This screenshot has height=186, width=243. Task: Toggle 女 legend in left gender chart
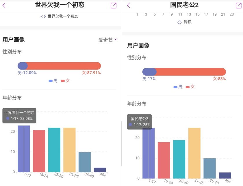point(65,81)
